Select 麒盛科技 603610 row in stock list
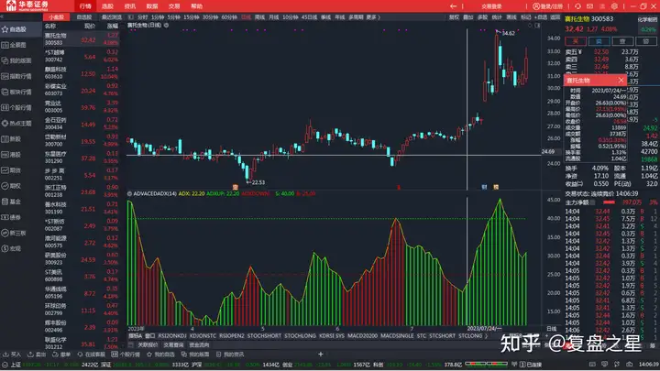The image size is (660, 371). [x=82, y=73]
